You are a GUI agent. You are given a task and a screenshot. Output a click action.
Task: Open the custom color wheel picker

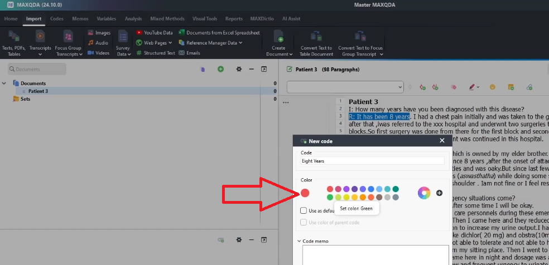425,193
